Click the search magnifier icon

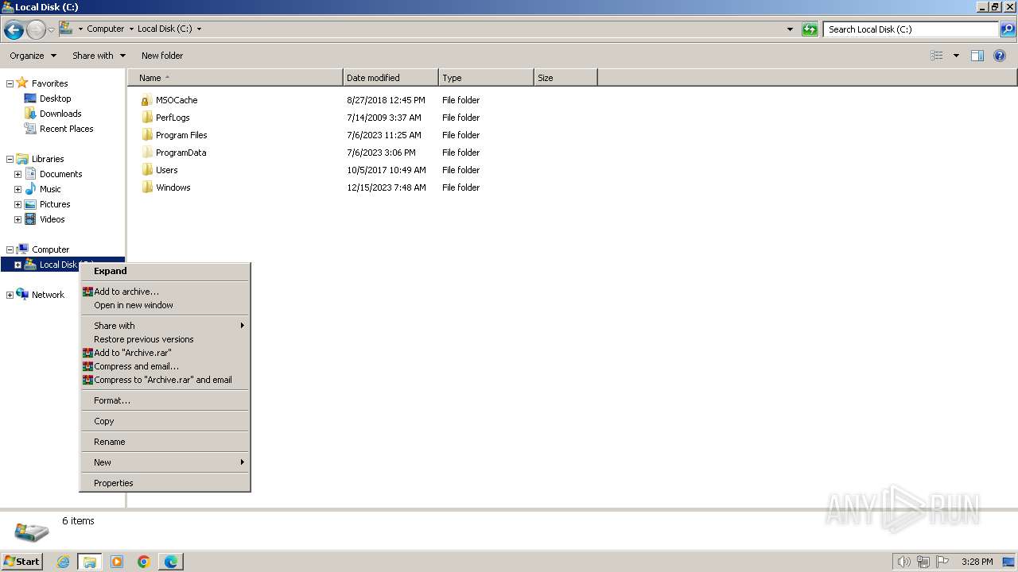click(x=1008, y=29)
